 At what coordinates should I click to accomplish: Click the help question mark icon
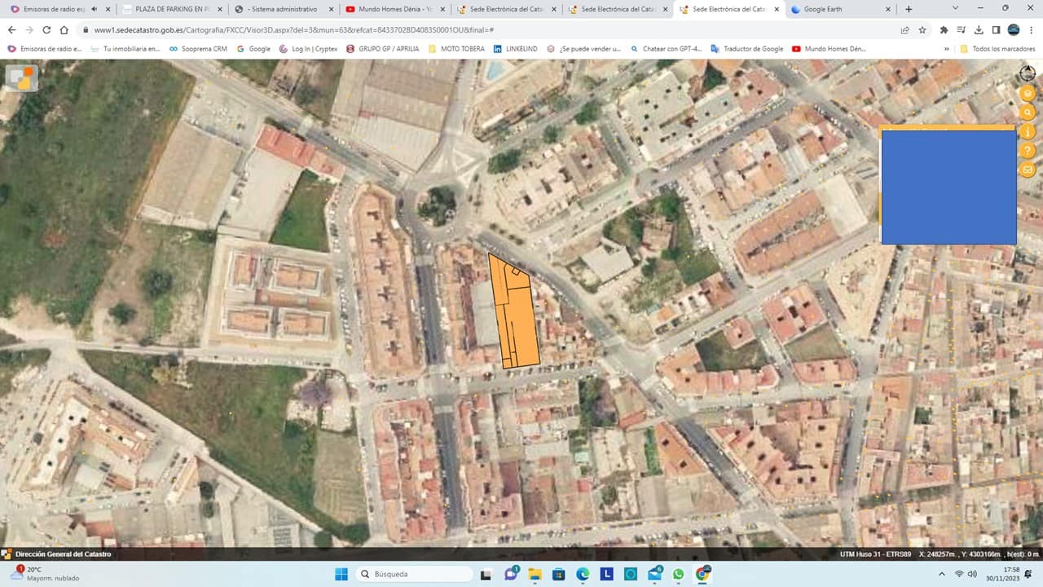(x=1027, y=150)
